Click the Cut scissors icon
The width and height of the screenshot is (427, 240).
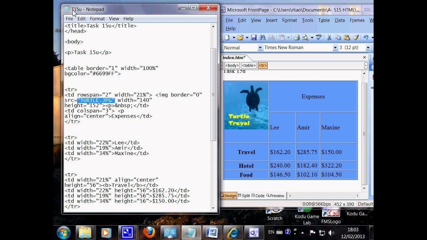click(x=329, y=38)
